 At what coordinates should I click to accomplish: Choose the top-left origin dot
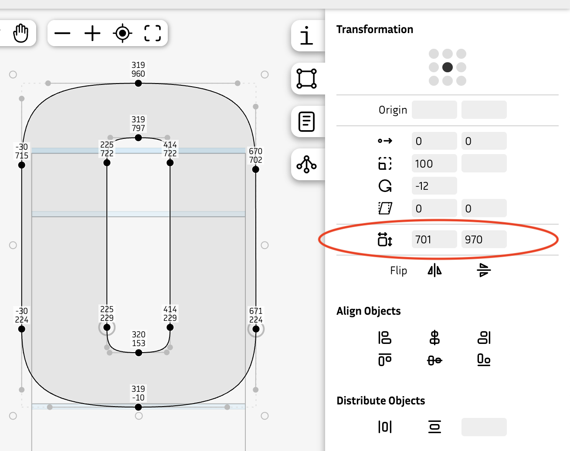(434, 53)
